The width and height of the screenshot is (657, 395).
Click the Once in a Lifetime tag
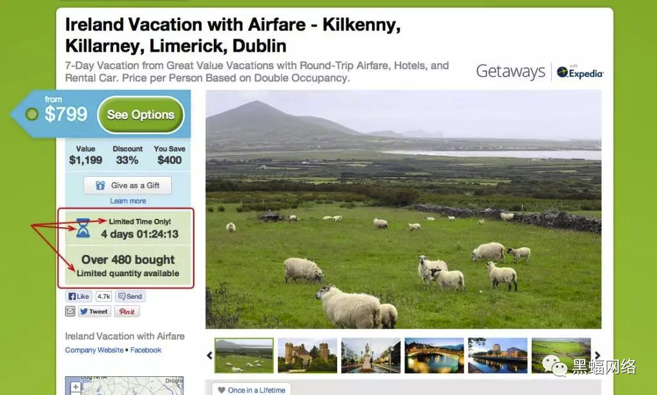(x=251, y=390)
